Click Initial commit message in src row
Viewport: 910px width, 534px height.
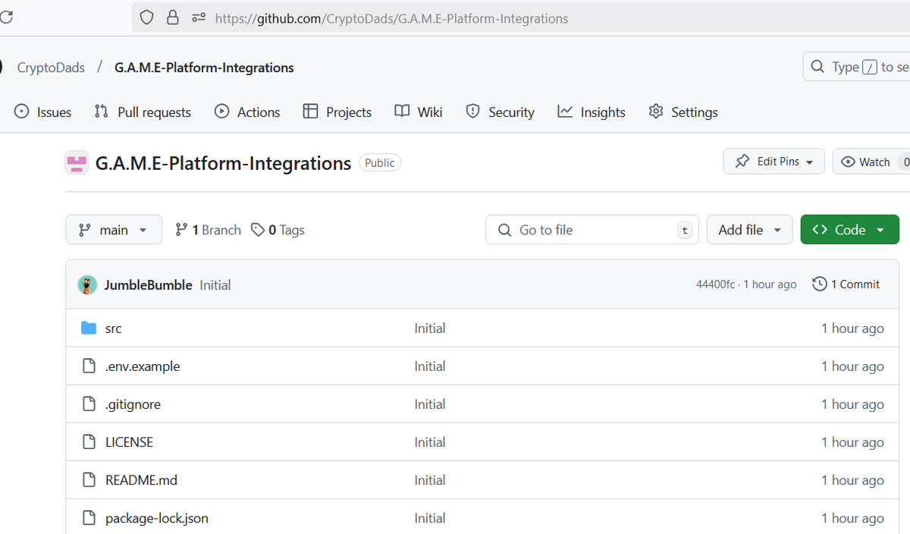point(430,328)
